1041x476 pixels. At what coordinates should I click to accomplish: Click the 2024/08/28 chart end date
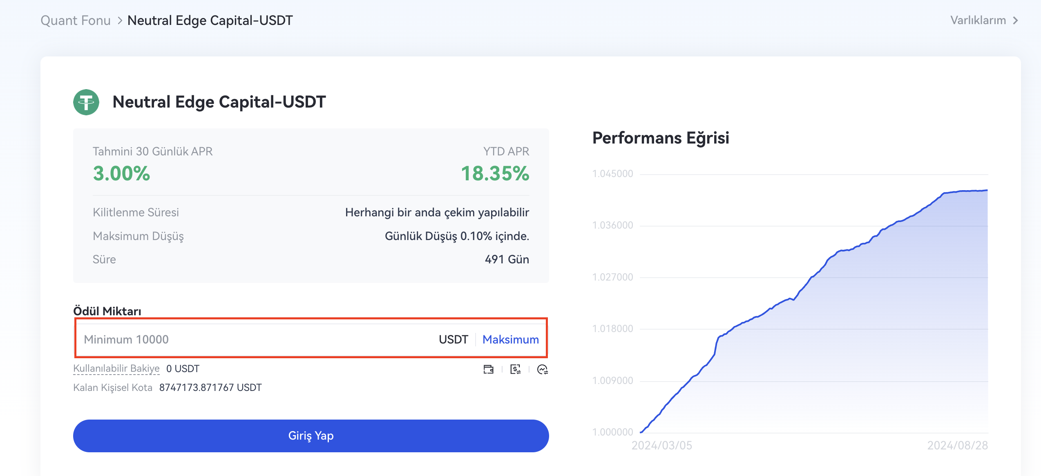coord(957,445)
